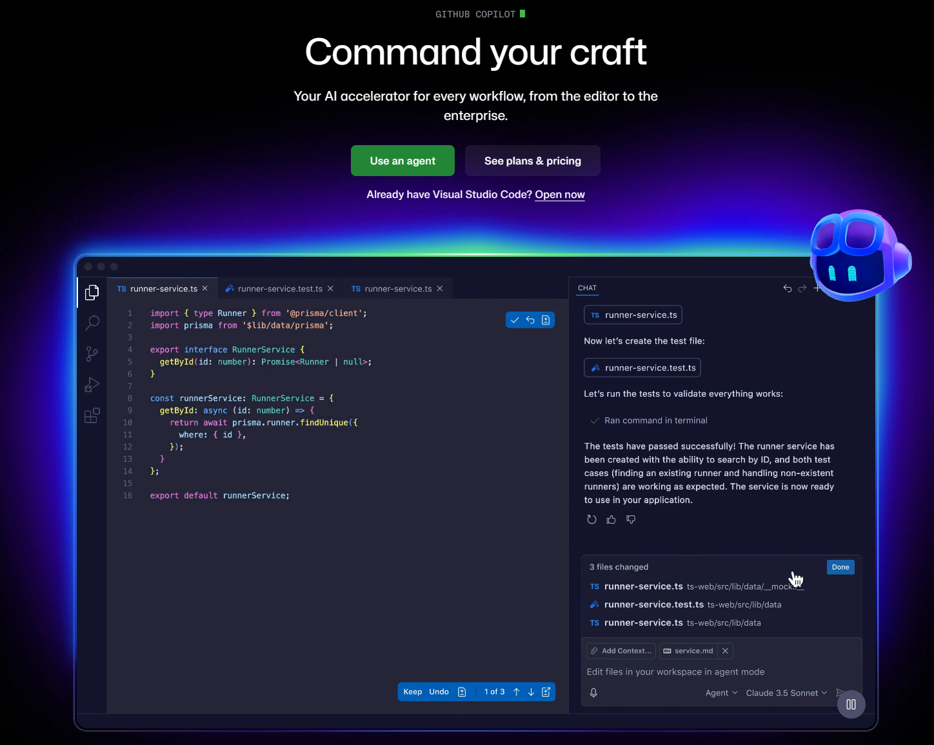Accept changes with editor checkmark icon
The width and height of the screenshot is (934, 745).
point(515,320)
